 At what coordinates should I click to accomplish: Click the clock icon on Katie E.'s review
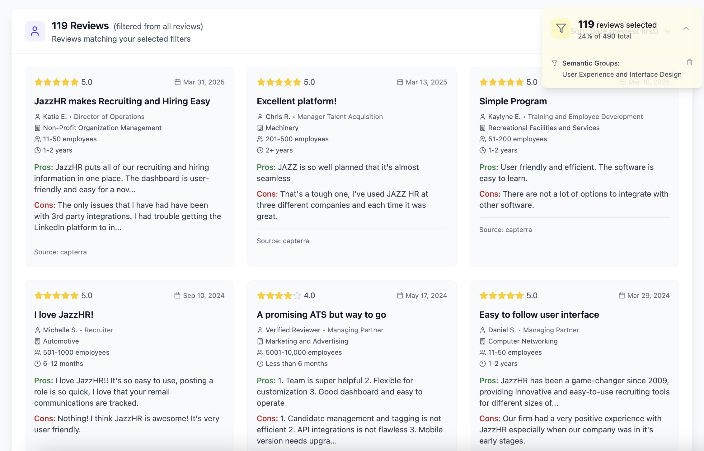tap(37, 150)
